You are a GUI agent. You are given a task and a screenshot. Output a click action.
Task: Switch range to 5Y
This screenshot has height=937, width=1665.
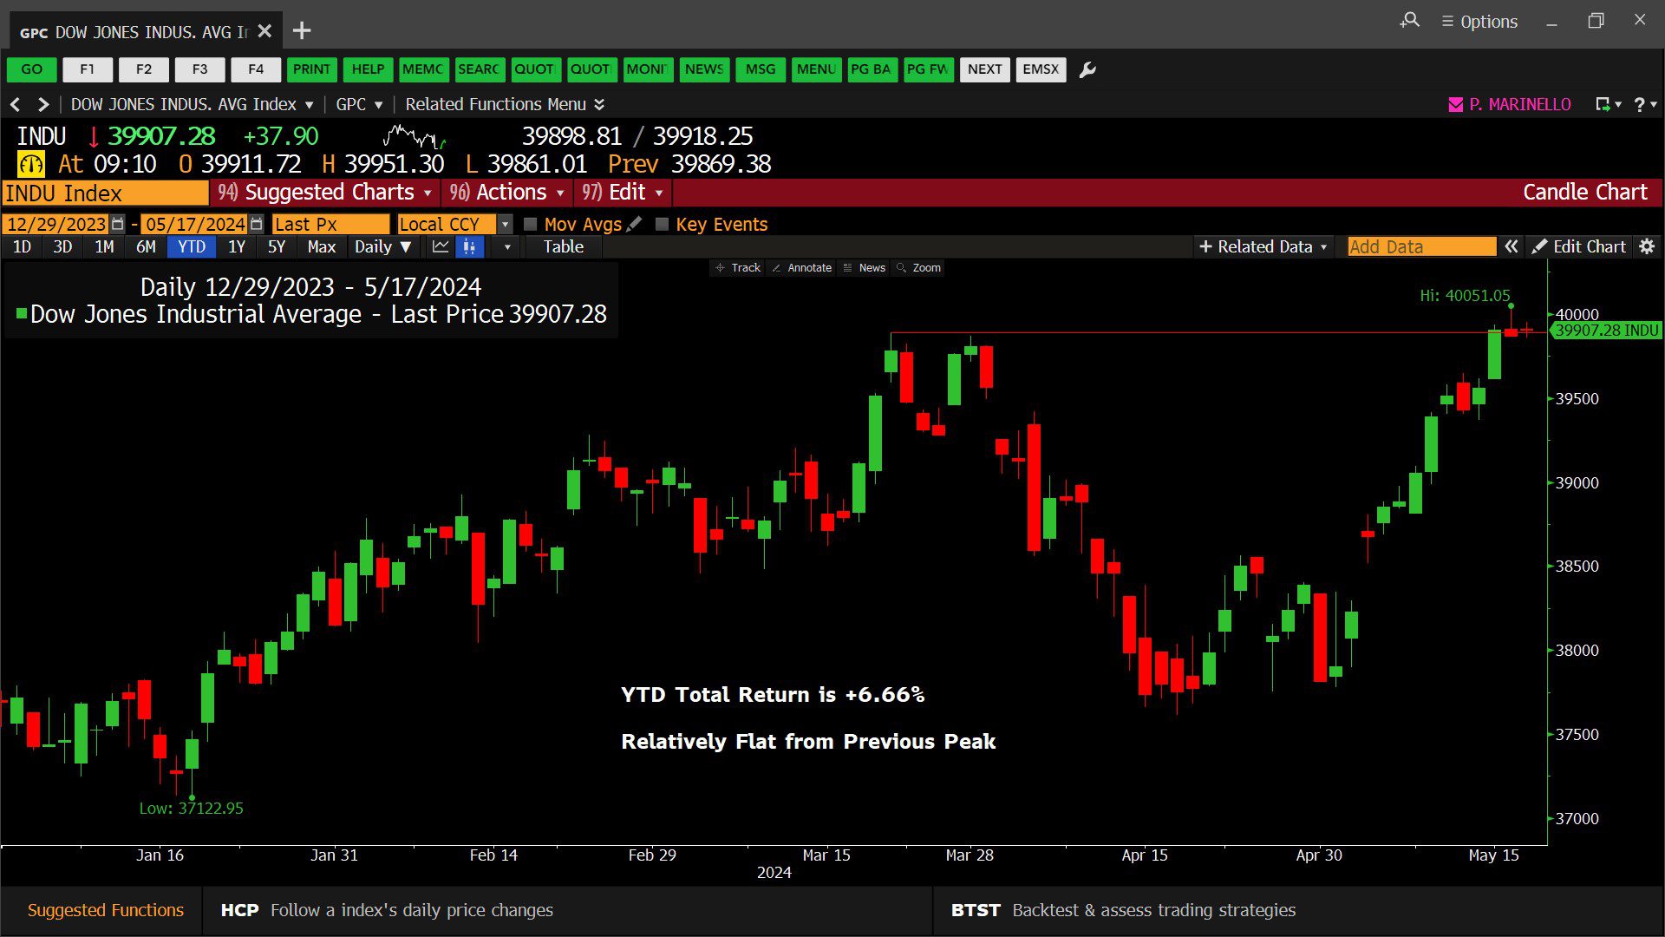tap(277, 246)
